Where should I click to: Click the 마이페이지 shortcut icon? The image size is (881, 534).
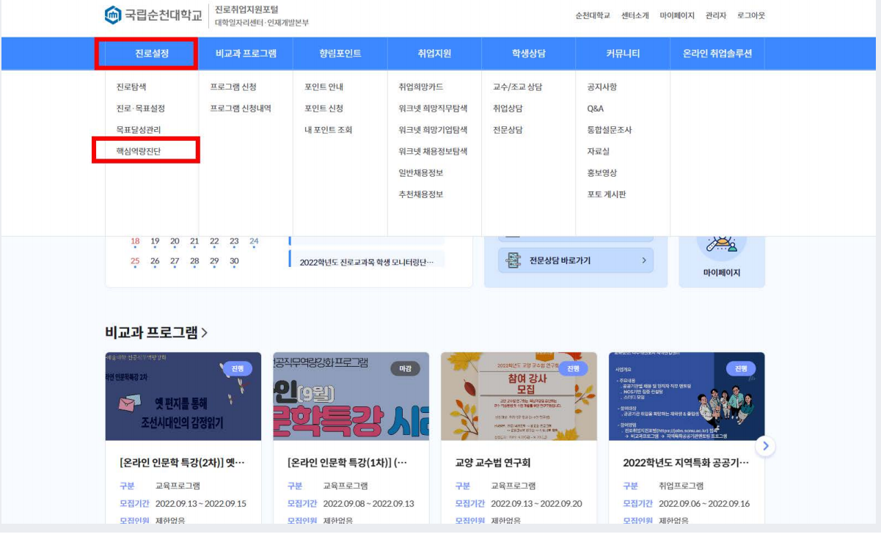click(x=721, y=247)
